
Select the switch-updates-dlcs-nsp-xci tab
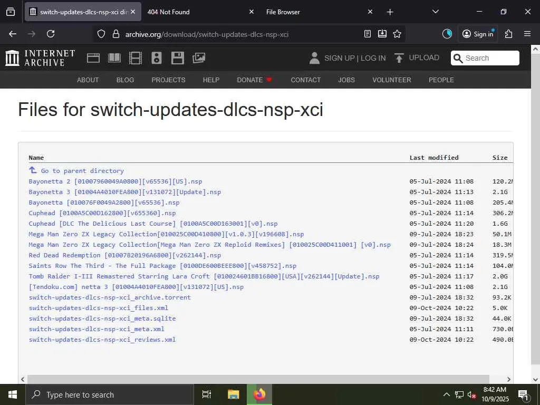[x=83, y=12]
